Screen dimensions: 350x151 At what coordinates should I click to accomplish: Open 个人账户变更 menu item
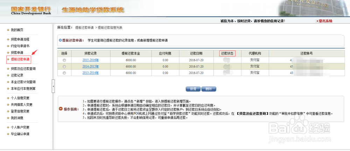20,127
